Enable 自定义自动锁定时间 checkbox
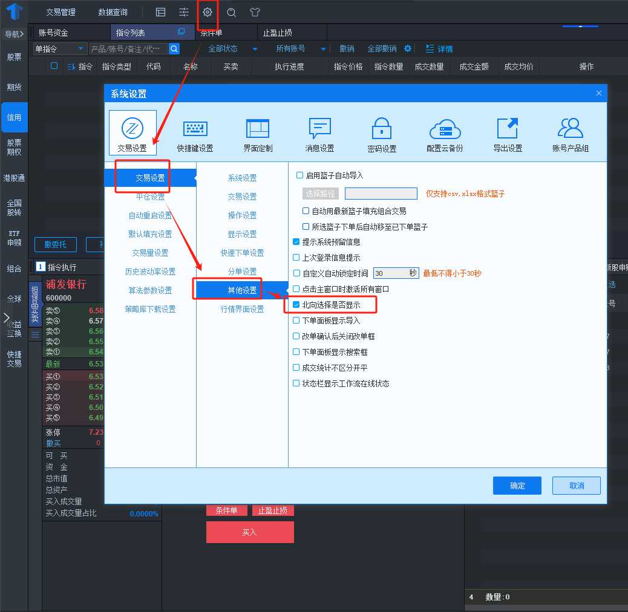 [296, 273]
